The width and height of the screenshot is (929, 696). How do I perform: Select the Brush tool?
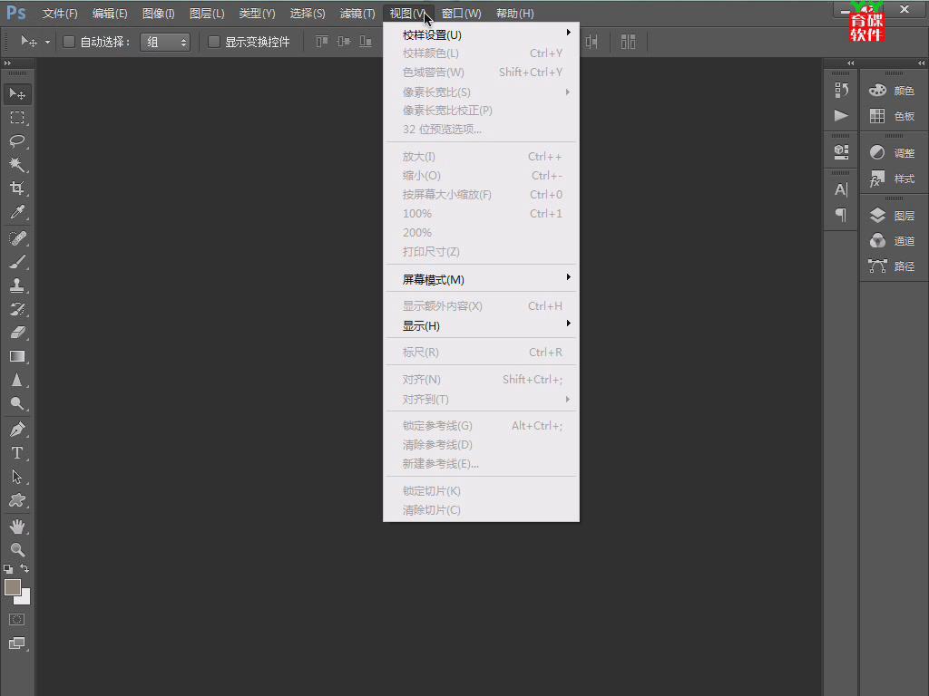point(17,262)
